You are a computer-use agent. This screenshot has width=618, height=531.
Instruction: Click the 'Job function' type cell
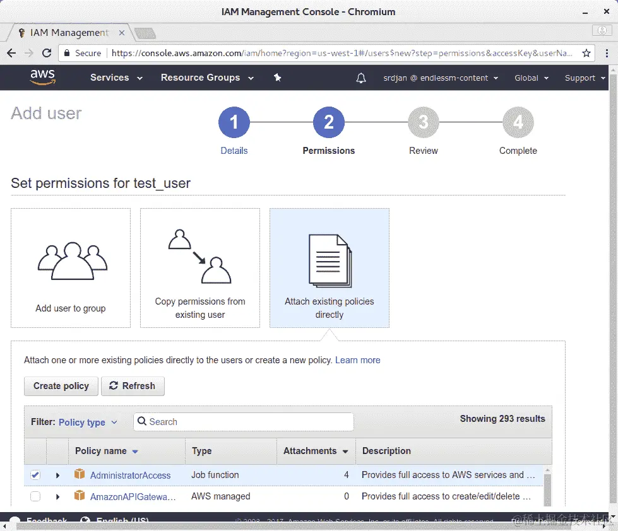215,475
